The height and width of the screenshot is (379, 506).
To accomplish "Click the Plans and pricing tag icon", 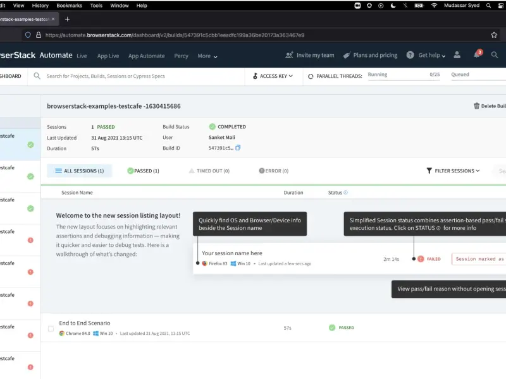I will click(x=347, y=55).
